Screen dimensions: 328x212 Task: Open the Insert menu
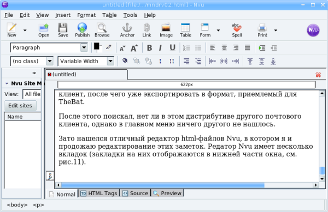pos(63,15)
